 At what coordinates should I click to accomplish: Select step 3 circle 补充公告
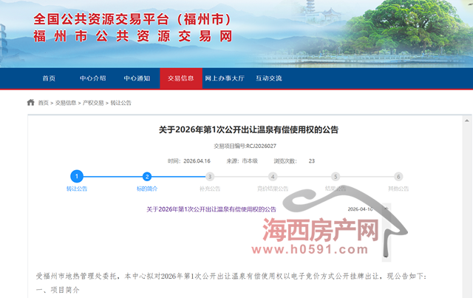[x=210, y=177]
